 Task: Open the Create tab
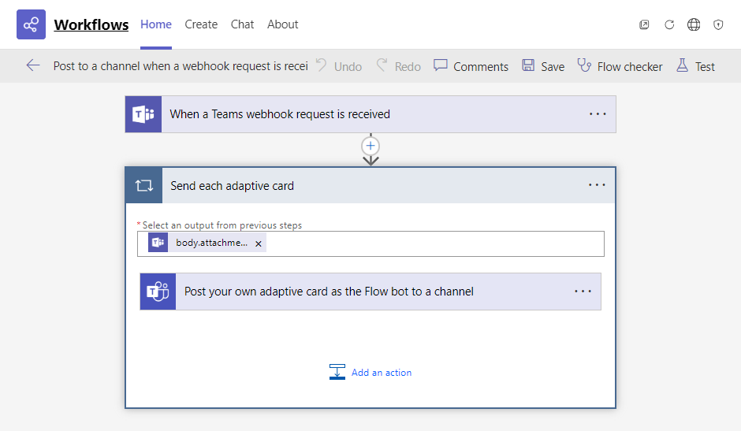pos(201,24)
